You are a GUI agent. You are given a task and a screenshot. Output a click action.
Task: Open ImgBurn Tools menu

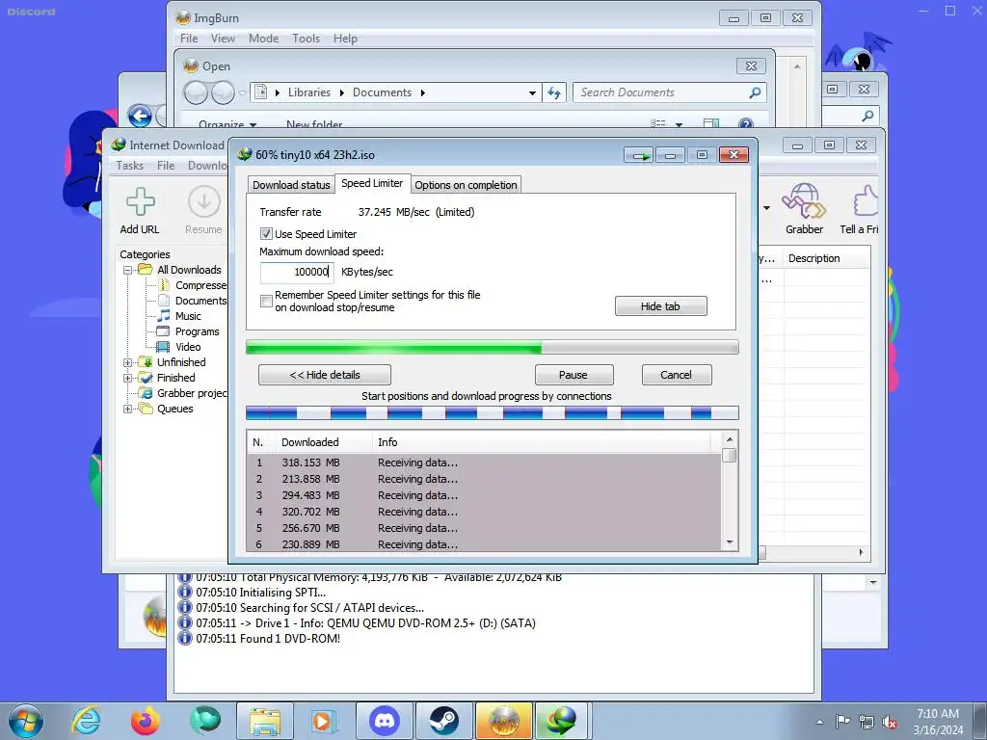pyautogui.click(x=306, y=39)
